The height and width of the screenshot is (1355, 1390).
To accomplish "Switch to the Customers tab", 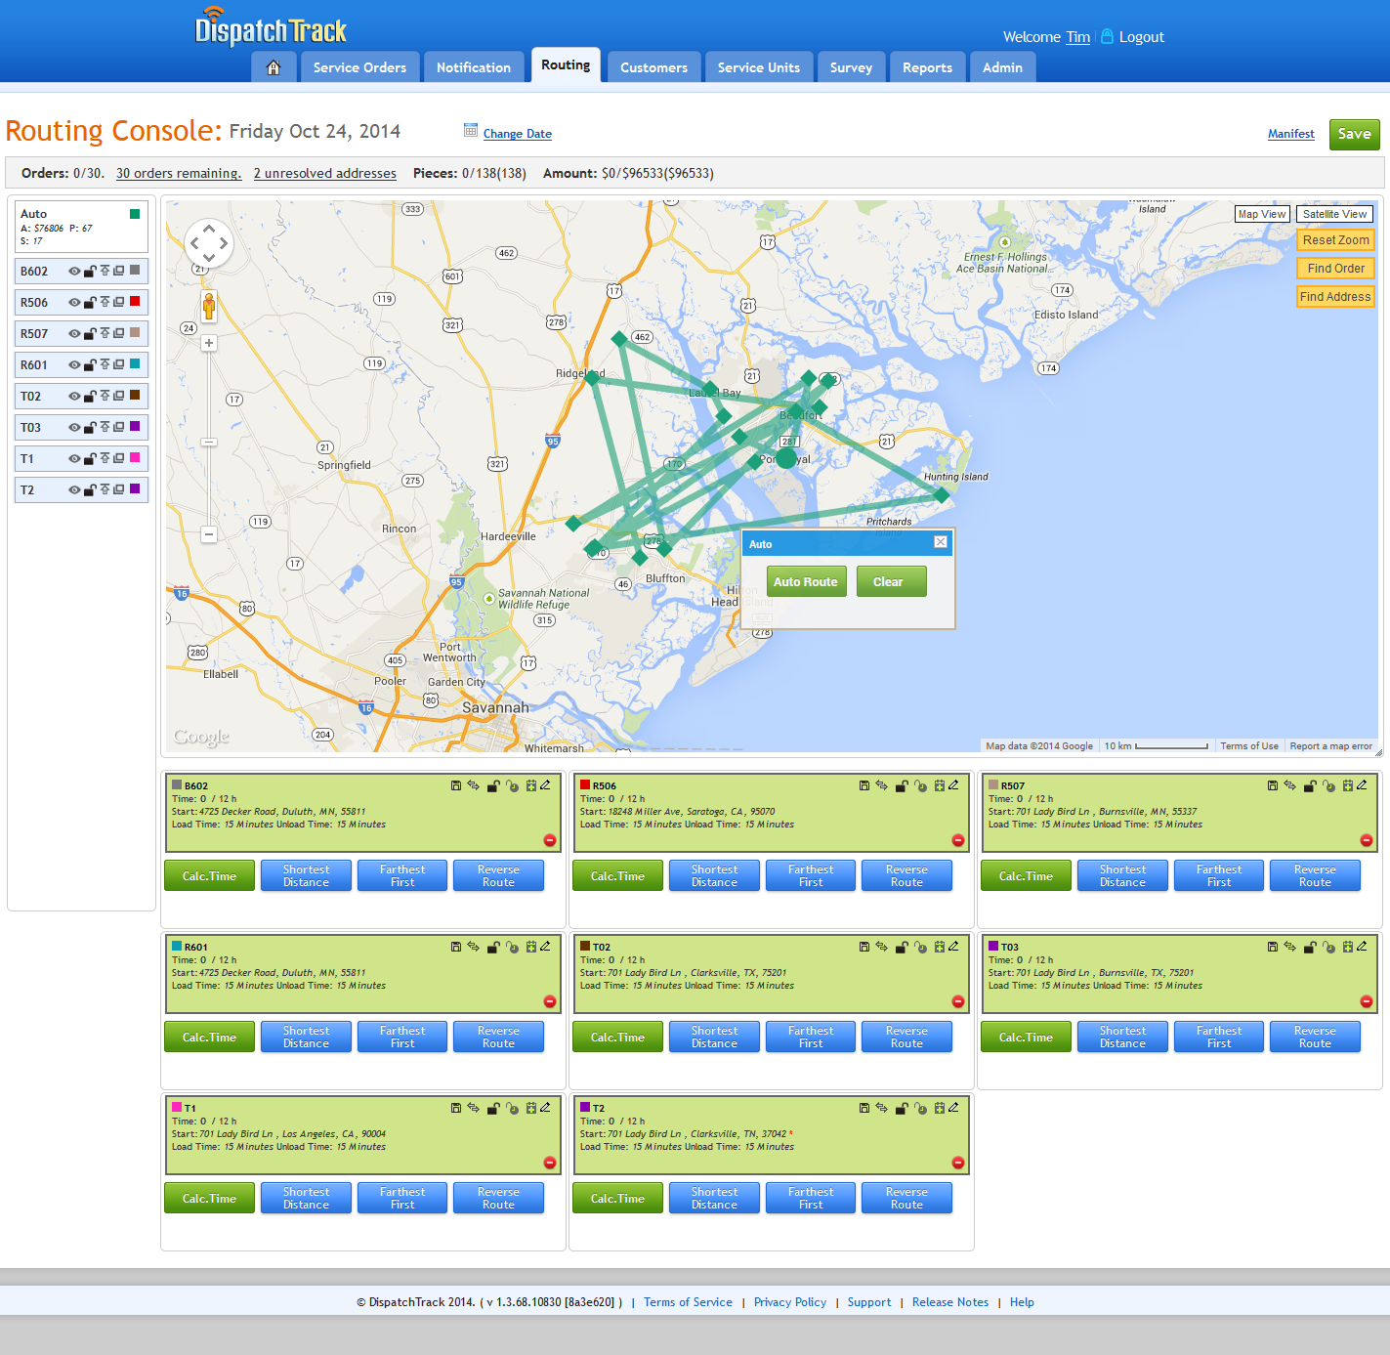I will (x=653, y=66).
